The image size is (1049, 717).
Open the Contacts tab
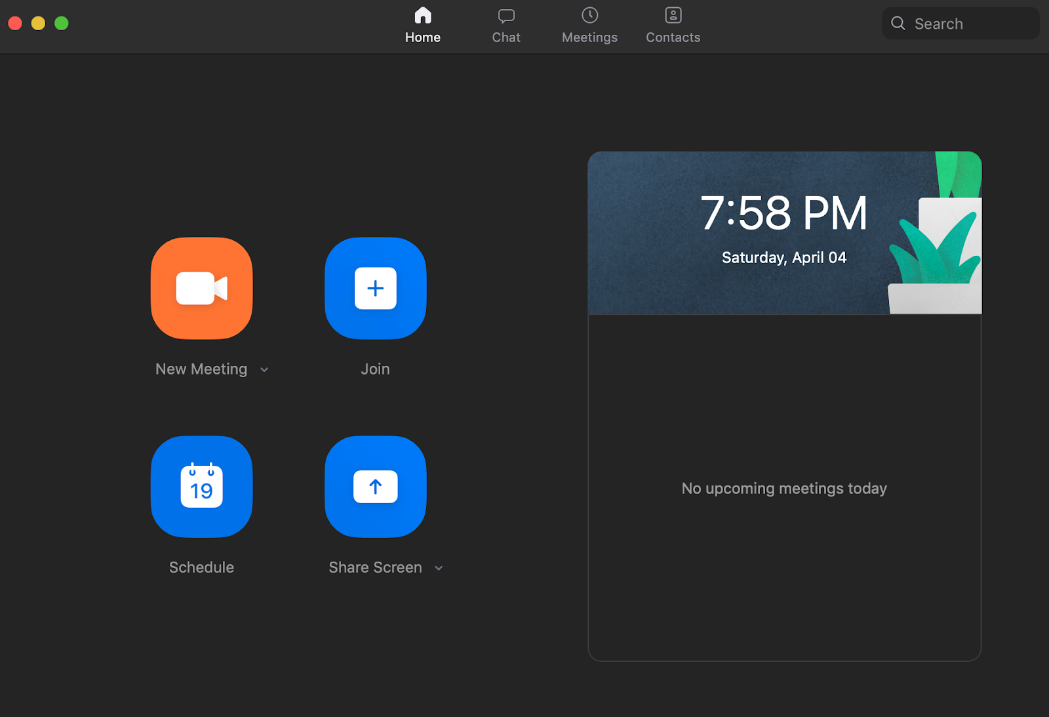[673, 26]
